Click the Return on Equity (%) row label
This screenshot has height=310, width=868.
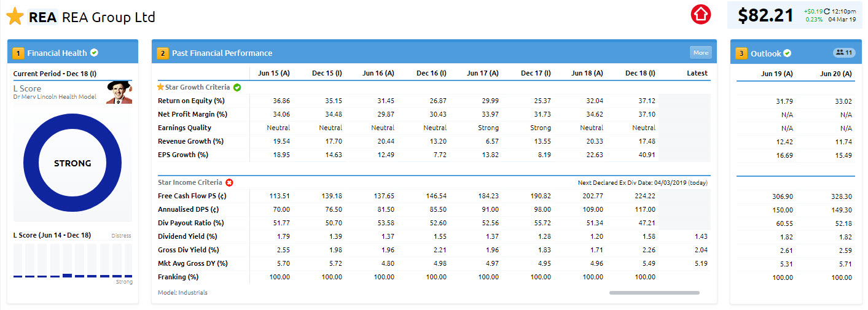191,101
